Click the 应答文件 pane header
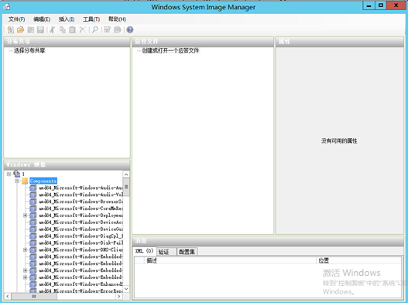This screenshot has height=303, width=408. [x=203, y=42]
